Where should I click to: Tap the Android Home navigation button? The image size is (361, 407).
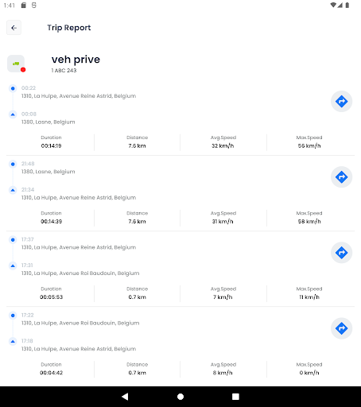click(180, 397)
